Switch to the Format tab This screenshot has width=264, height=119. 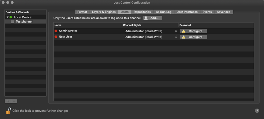pyautogui.click(x=82, y=12)
